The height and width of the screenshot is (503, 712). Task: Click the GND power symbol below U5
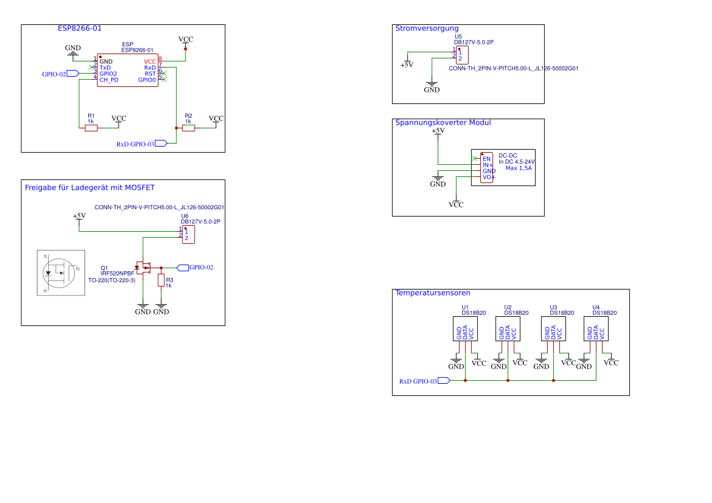(x=431, y=86)
